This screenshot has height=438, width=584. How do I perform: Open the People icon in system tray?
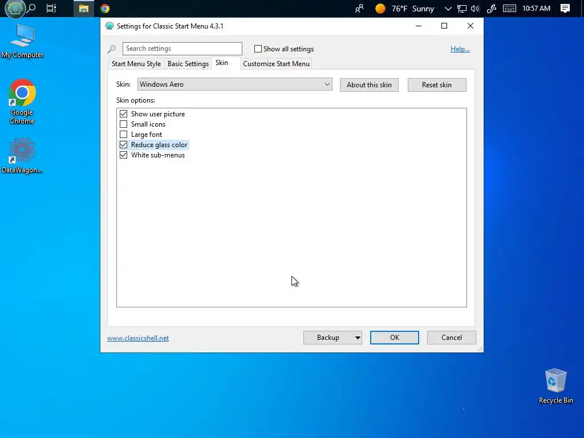(x=359, y=9)
